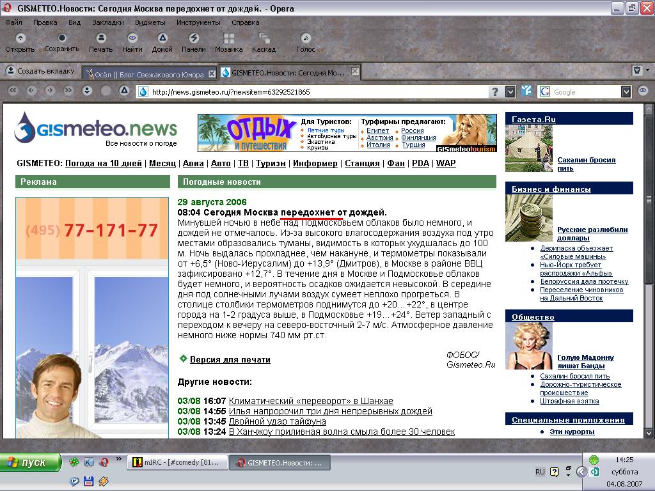The width and height of the screenshot is (655, 491).
Task: Switch to the Осёл blog tab
Action: pos(148,74)
